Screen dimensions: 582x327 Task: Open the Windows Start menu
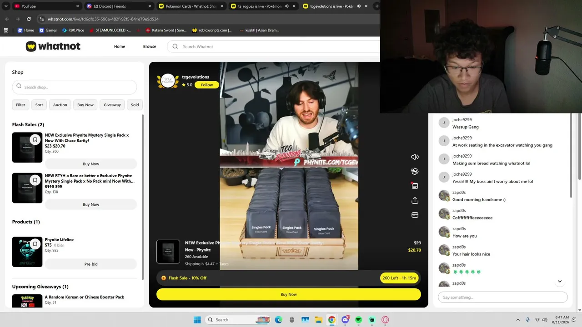[197, 320]
